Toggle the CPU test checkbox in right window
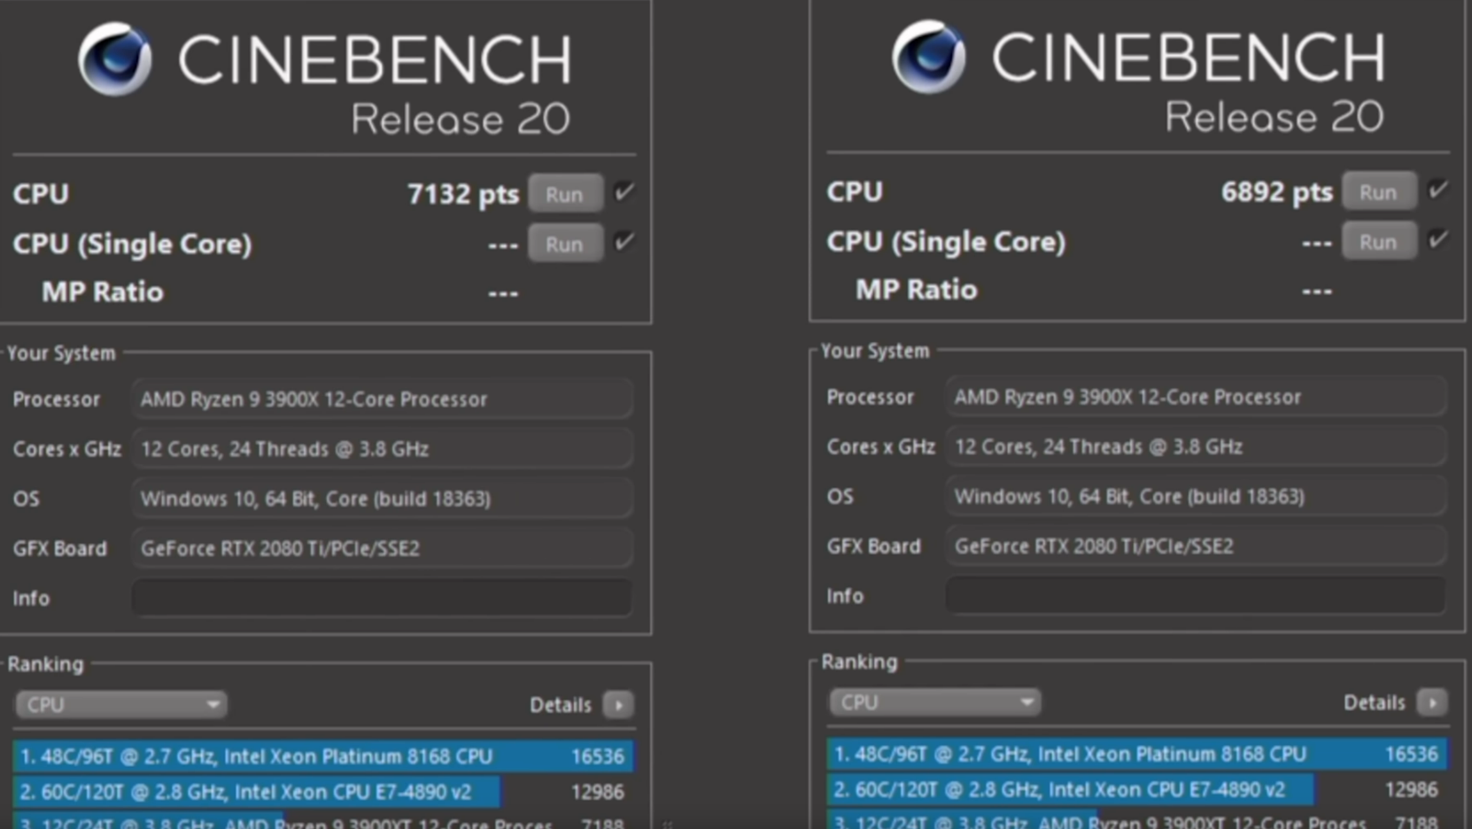This screenshot has width=1472, height=829. tap(1438, 190)
